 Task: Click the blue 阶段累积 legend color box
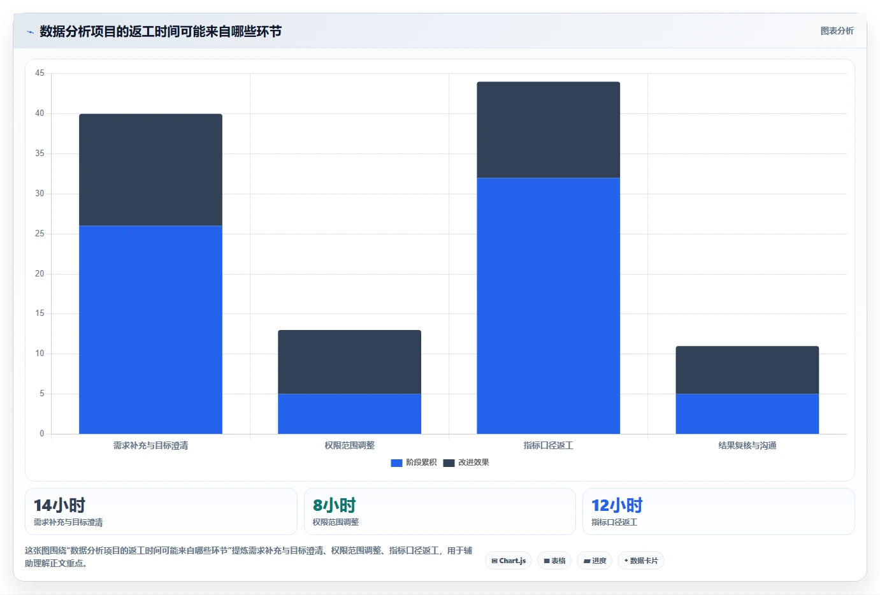pos(396,463)
